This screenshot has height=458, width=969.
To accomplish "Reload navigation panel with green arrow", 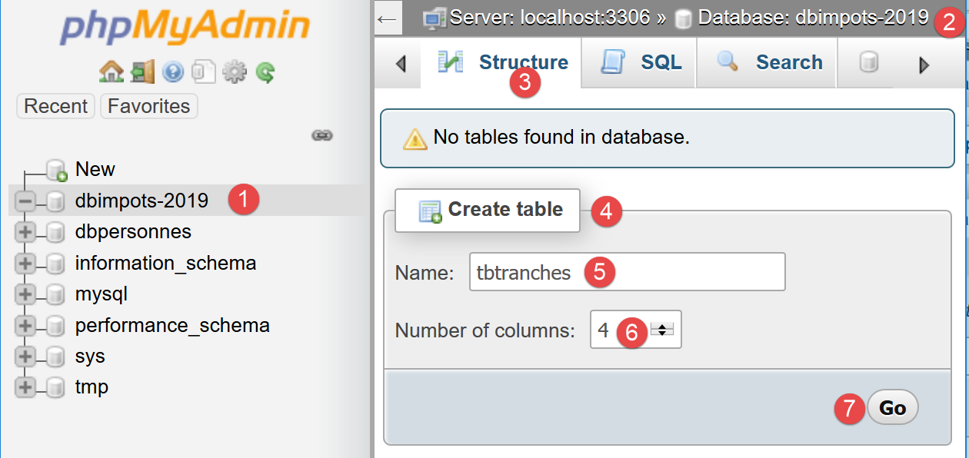I will [265, 72].
